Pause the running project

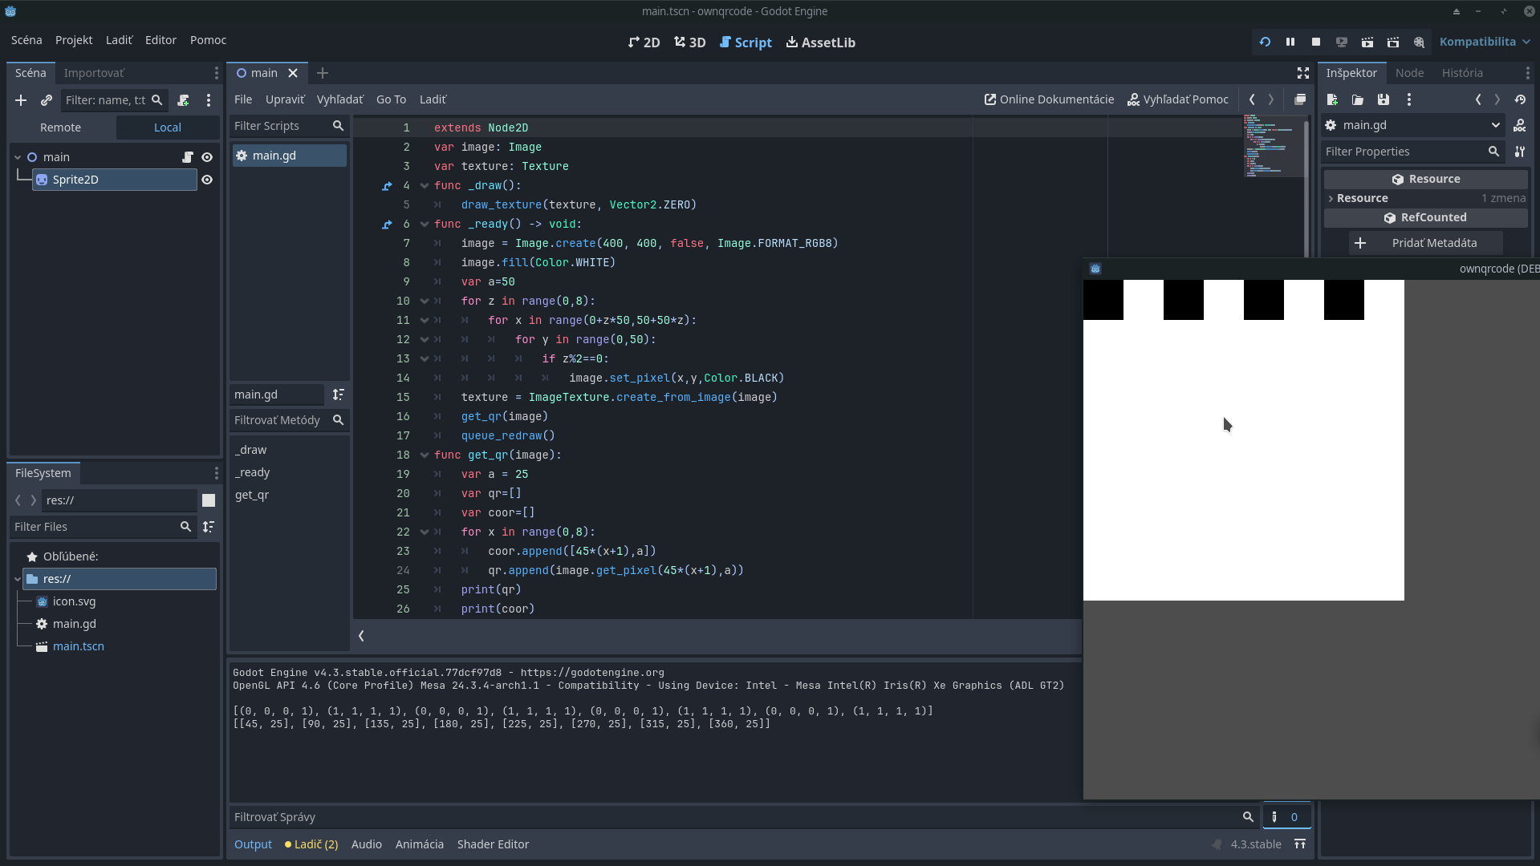pos(1290,42)
